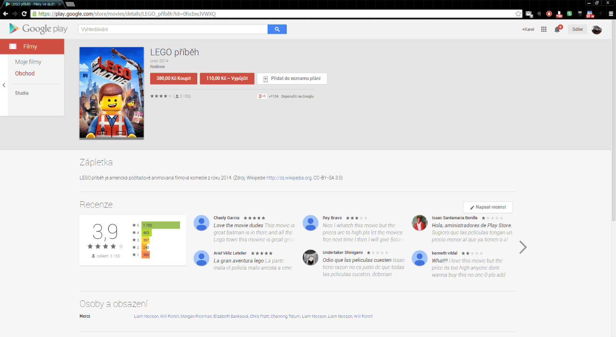Click the +Karel link
Image resolution: width=616 pixels, height=337 pixels.
528,29
